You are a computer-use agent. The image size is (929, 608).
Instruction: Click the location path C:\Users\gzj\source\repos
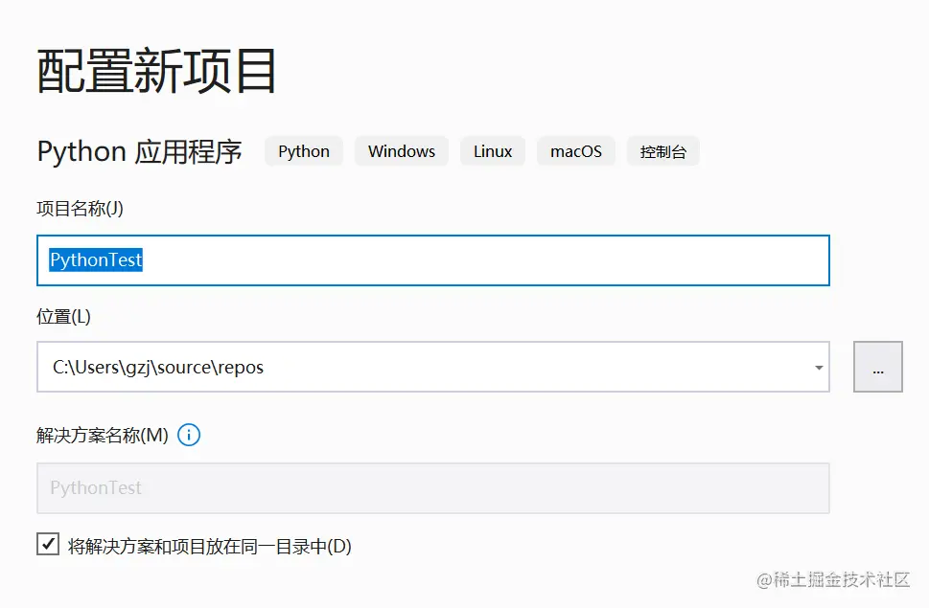point(158,368)
